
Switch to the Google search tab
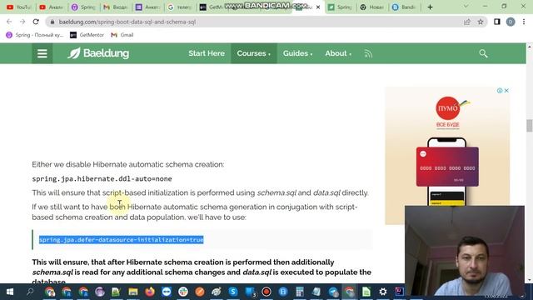(x=180, y=7)
